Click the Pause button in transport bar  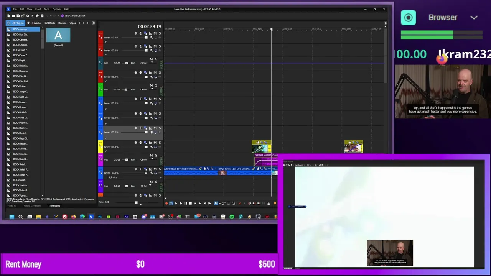185,204
